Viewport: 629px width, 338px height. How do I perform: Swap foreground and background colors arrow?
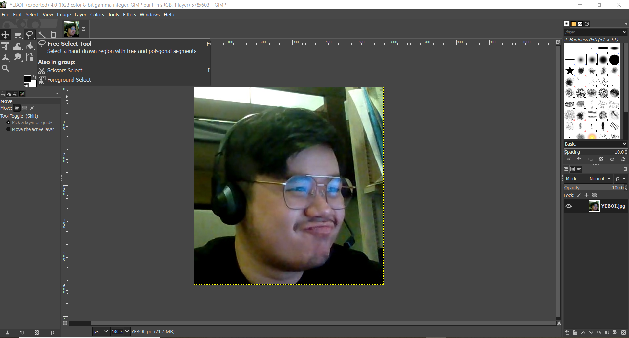pyautogui.click(x=34, y=77)
